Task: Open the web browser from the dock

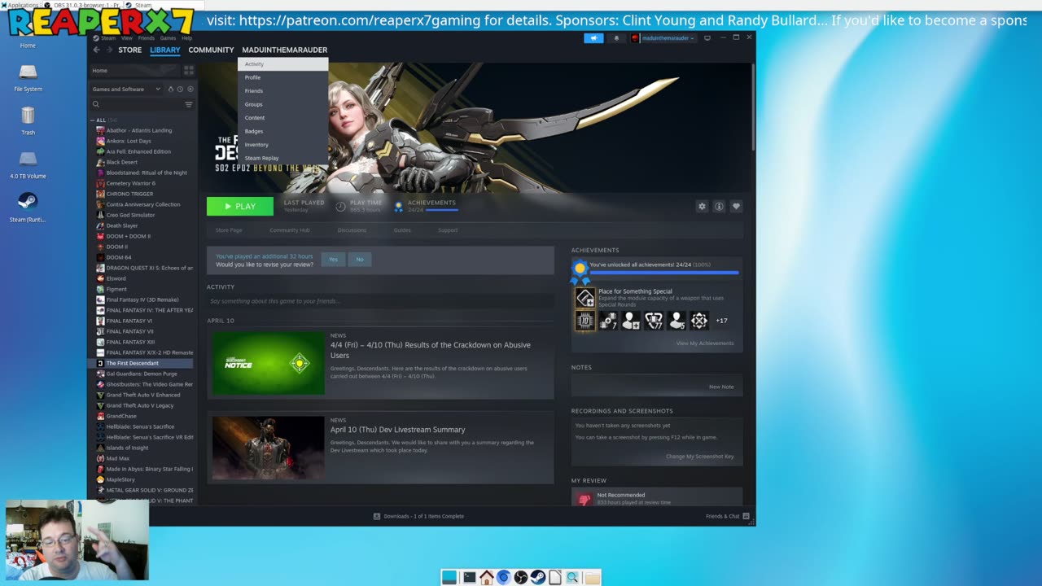Action: pyautogui.click(x=503, y=577)
